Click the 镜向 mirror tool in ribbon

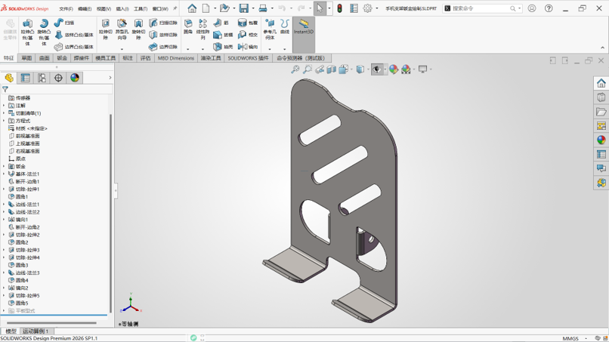click(248, 47)
